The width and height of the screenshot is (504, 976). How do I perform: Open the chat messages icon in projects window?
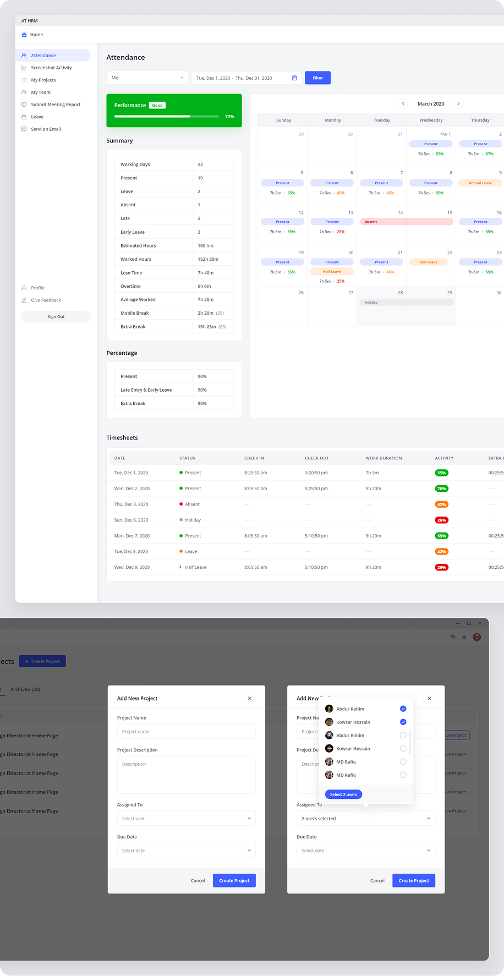click(x=453, y=637)
